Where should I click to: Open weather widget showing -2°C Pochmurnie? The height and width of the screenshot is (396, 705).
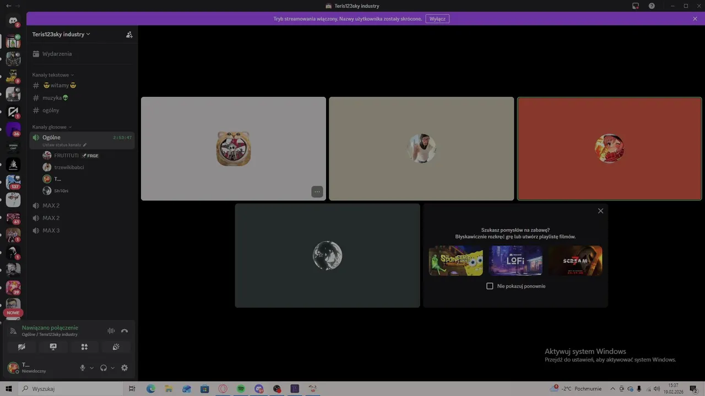[x=576, y=389]
